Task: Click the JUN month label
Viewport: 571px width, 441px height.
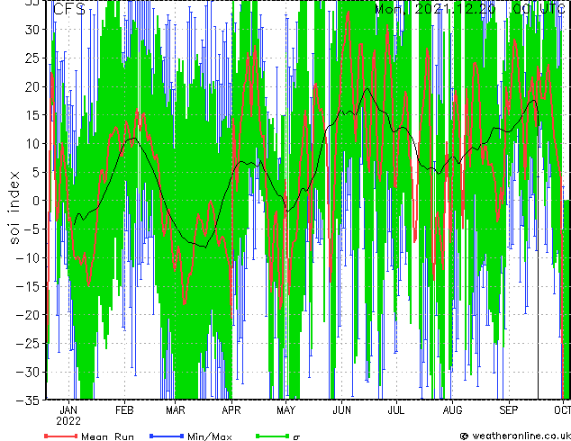Action: point(341,410)
